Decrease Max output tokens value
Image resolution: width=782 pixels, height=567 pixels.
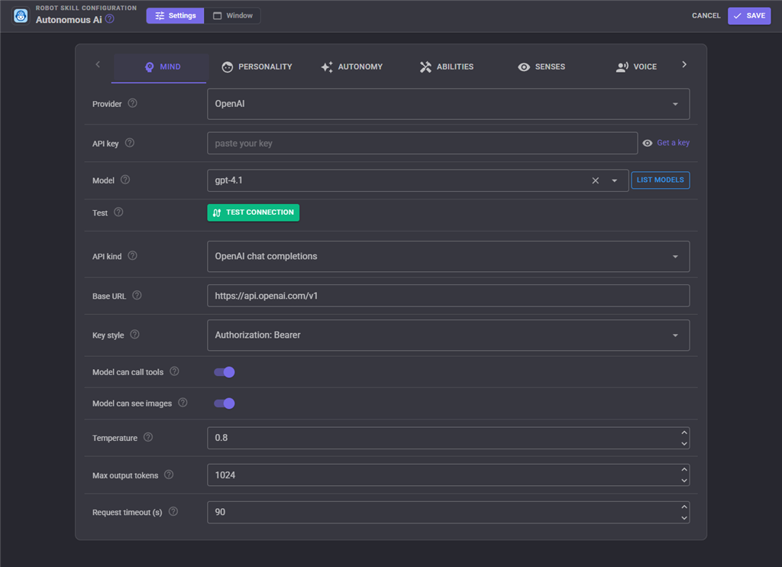click(x=684, y=481)
